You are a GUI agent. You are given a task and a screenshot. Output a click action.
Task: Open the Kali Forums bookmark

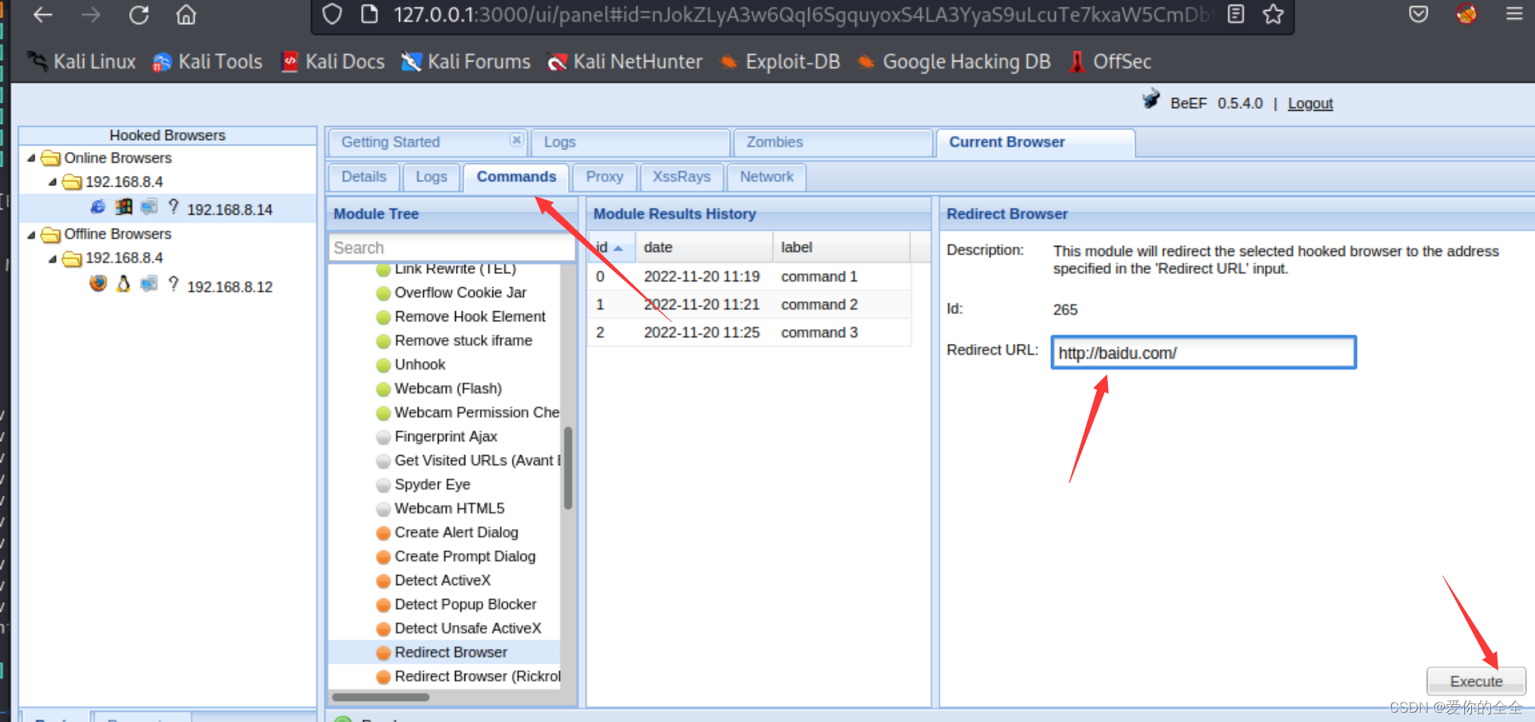[465, 61]
